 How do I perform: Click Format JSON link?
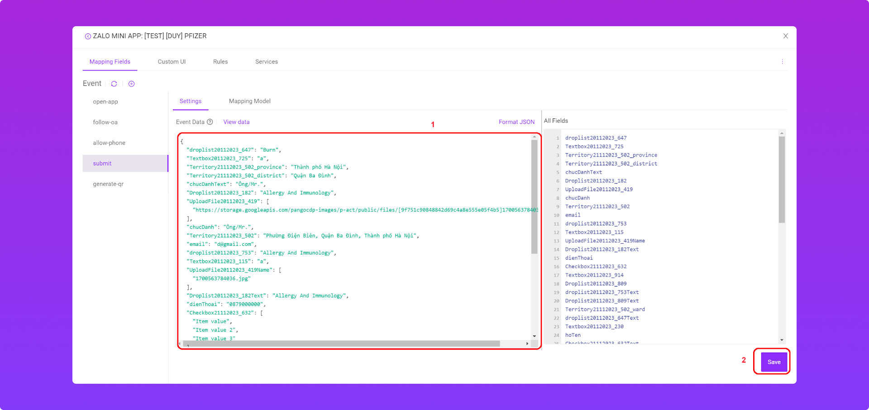coord(516,122)
